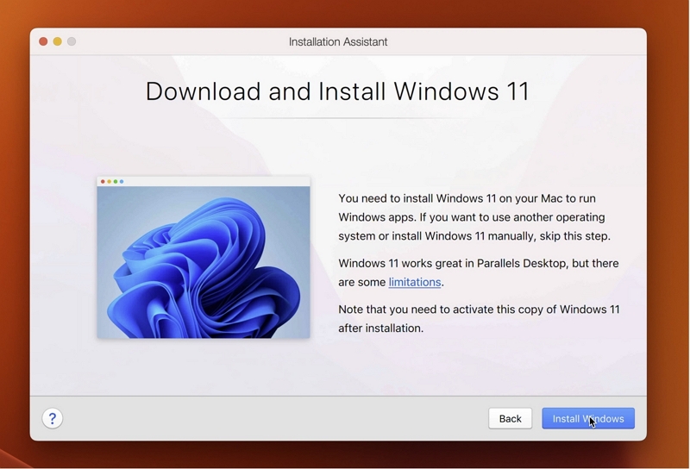Open help via the question mark icon

pyautogui.click(x=53, y=418)
